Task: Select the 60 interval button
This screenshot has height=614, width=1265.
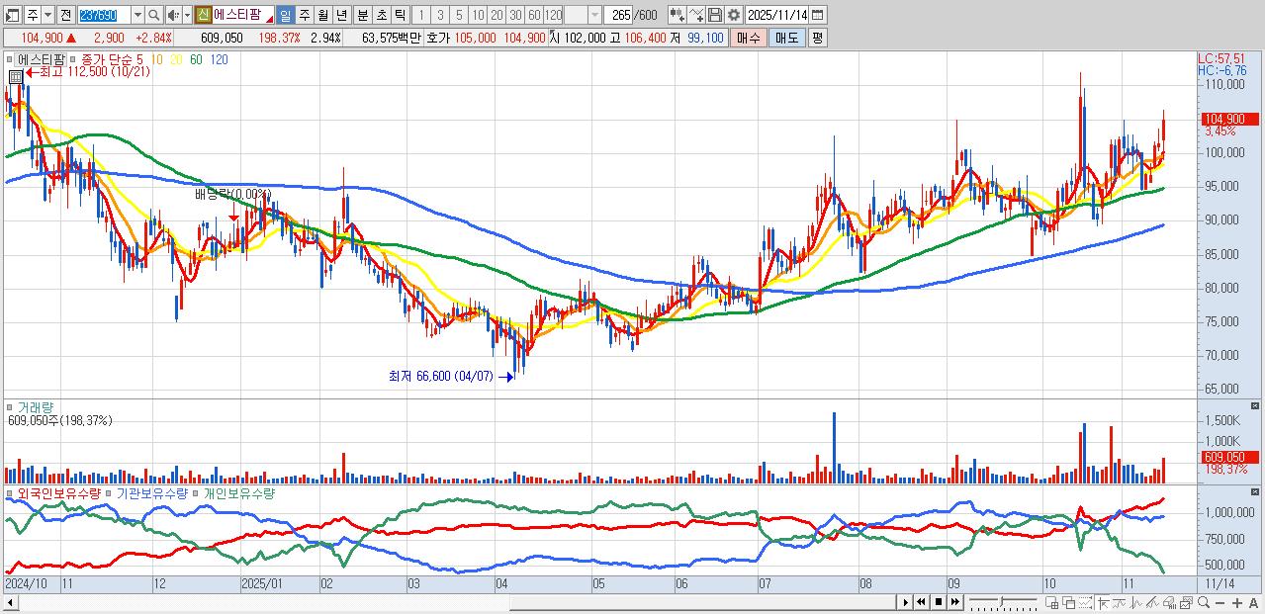Action: (534, 15)
